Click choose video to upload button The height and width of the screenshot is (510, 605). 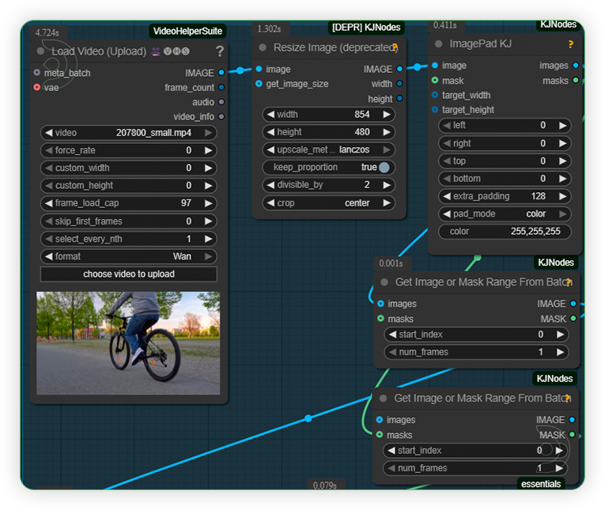click(x=128, y=274)
